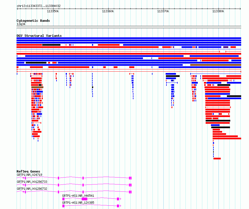Open the GRTP1|NM_001286733 transcript label
The height and width of the screenshot is (209, 249).
tap(32, 182)
